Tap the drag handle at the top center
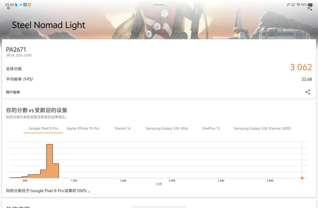 pyautogui.click(x=159, y=5)
